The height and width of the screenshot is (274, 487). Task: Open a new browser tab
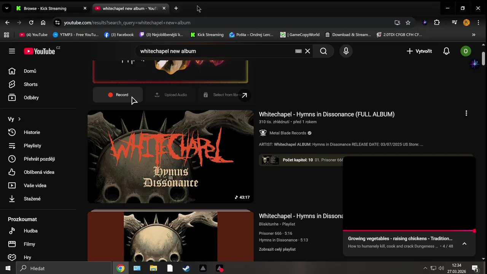tap(176, 8)
